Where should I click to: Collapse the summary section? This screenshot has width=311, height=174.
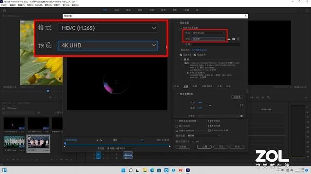(181, 59)
